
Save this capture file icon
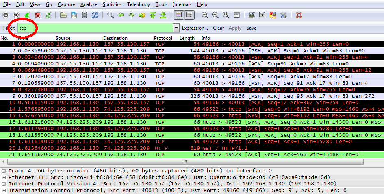point(74,15)
